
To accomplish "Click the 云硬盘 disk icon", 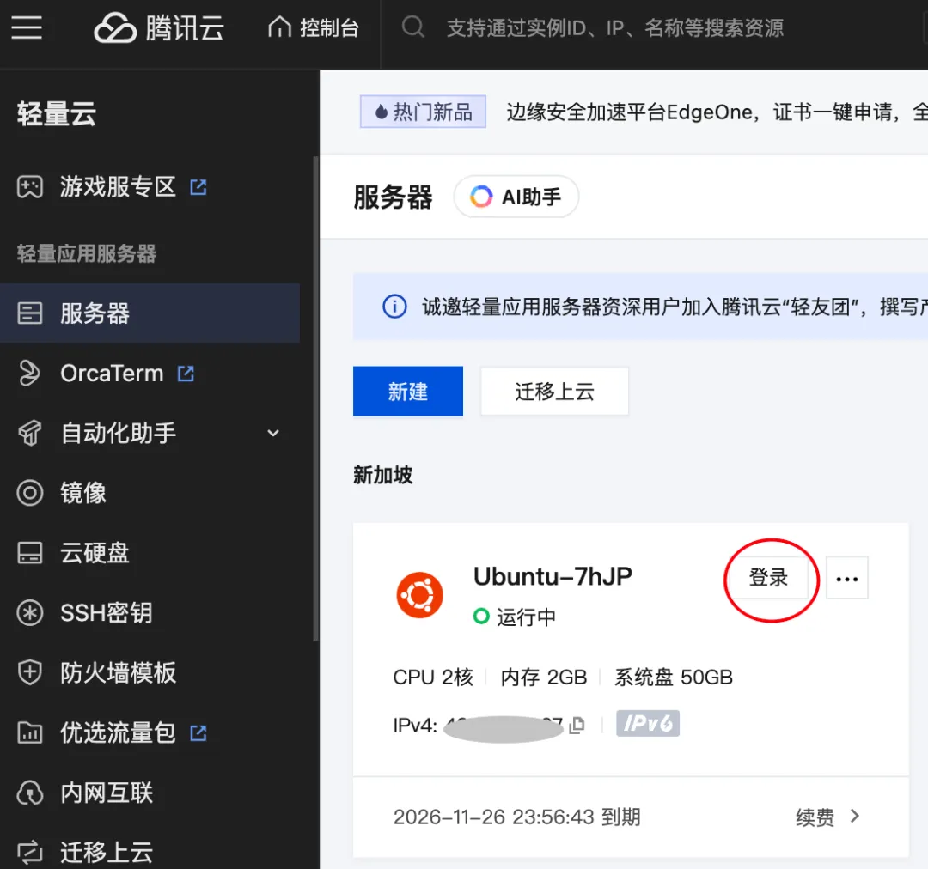I will pyautogui.click(x=29, y=553).
